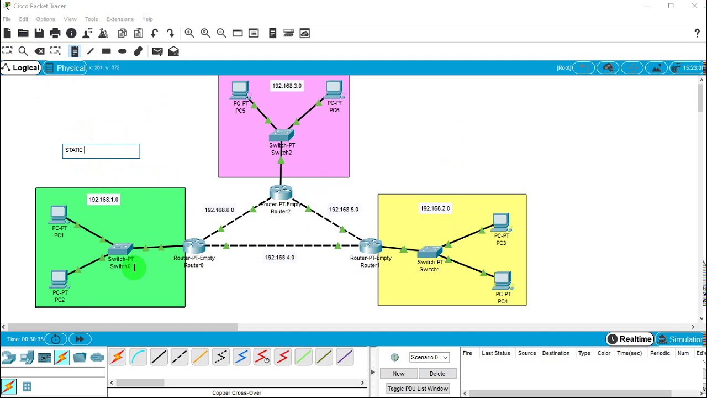Open the Extensions menu
The height and width of the screenshot is (398, 707).
point(120,19)
